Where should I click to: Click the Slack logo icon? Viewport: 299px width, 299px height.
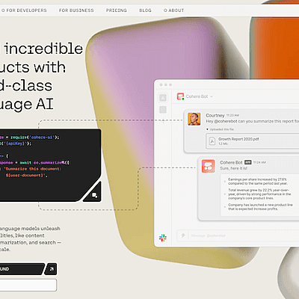tap(163, 238)
